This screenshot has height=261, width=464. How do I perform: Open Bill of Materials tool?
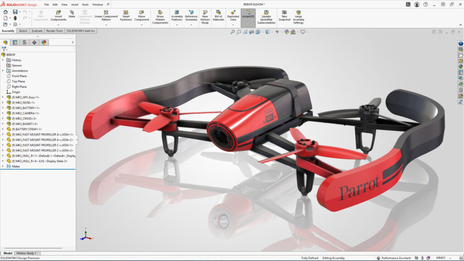click(218, 16)
